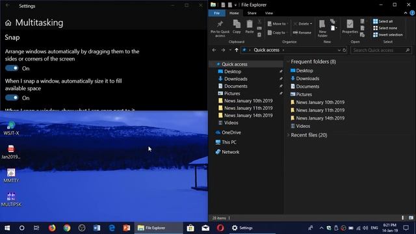
Task: Open Microsoft Store from the taskbar
Action: click(190, 228)
